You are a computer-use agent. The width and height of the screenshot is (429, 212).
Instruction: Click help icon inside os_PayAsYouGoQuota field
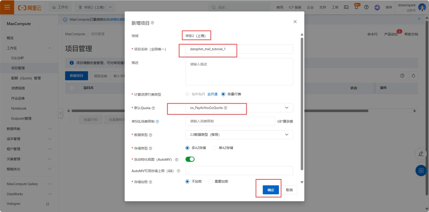click(226, 108)
